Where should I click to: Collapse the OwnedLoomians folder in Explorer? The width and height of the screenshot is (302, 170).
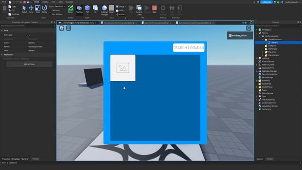[x=263, y=39]
